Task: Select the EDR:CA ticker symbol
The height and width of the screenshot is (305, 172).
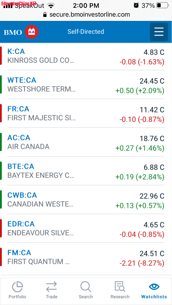Action: (x=21, y=224)
